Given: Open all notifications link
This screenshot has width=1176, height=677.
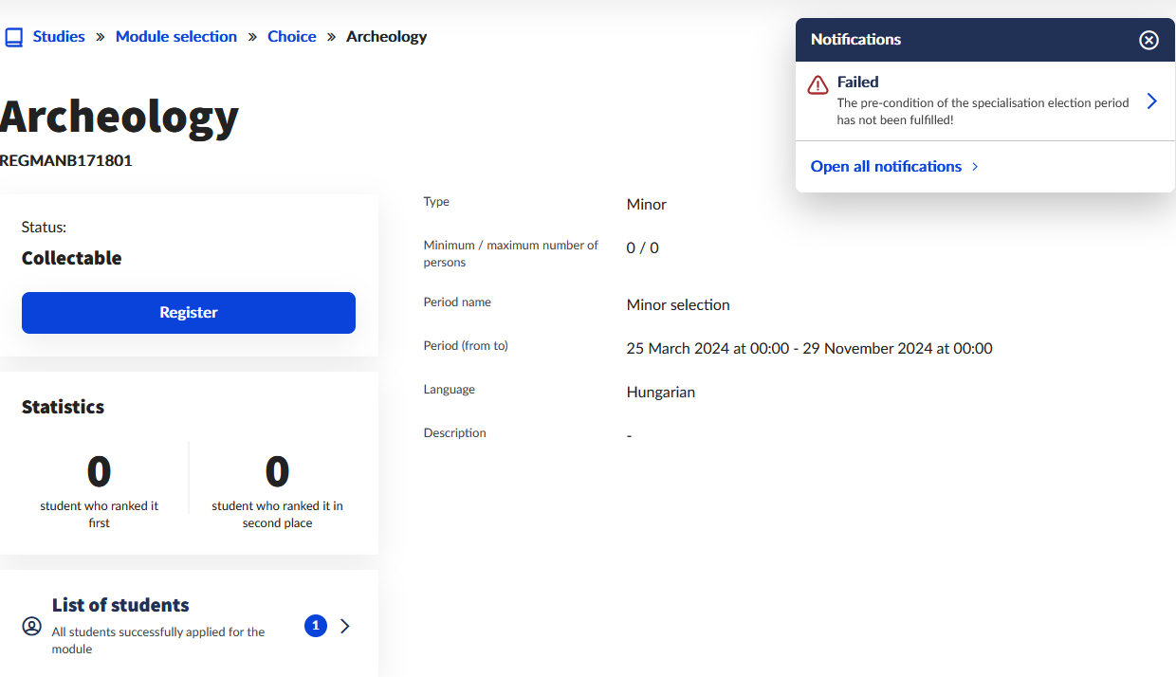Looking at the screenshot, I should tap(886, 167).
